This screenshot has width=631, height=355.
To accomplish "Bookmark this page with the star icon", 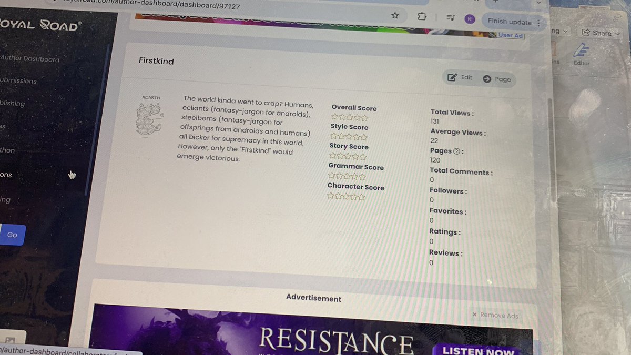I will 395,15.
